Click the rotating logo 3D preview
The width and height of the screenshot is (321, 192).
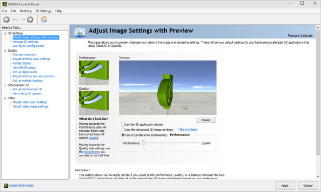coord(167,88)
